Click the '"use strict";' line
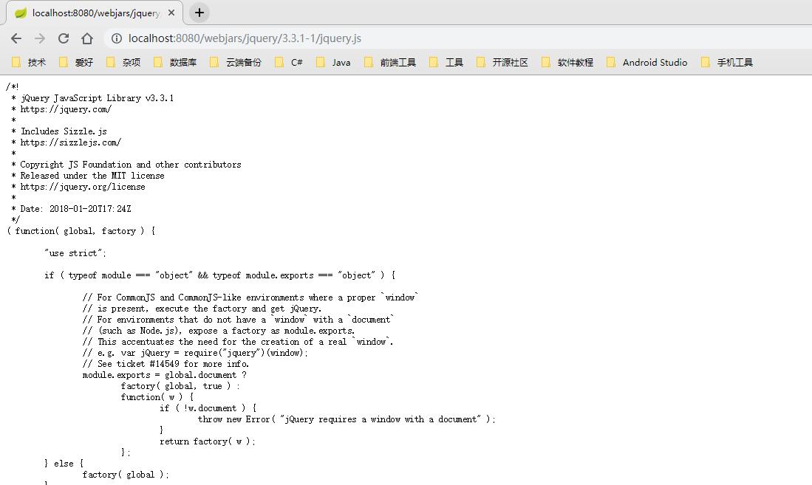This screenshot has width=812, height=485. (75, 253)
